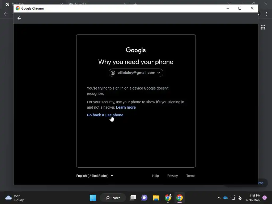This screenshot has width=272, height=204.
Task: Open the ollieloley@gmail.com account switcher
Action: [136, 73]
